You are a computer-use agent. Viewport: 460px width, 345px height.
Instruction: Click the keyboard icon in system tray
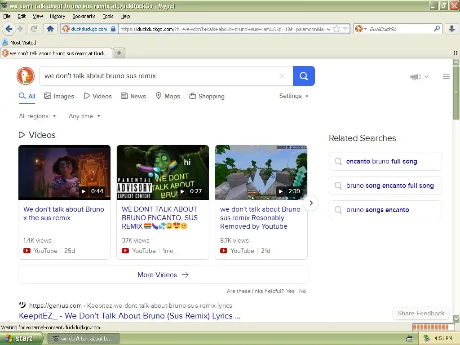click(x=410, y=339)
